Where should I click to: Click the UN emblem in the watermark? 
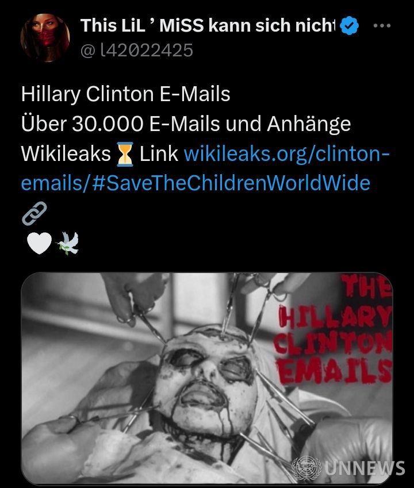[x=308, y=467]
